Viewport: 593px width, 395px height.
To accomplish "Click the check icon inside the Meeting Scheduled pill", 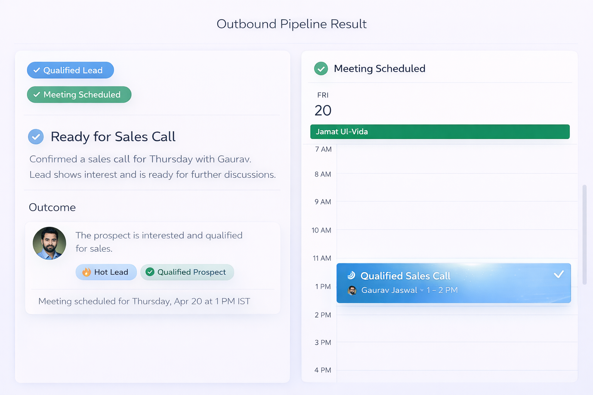I will click(37, 95).
